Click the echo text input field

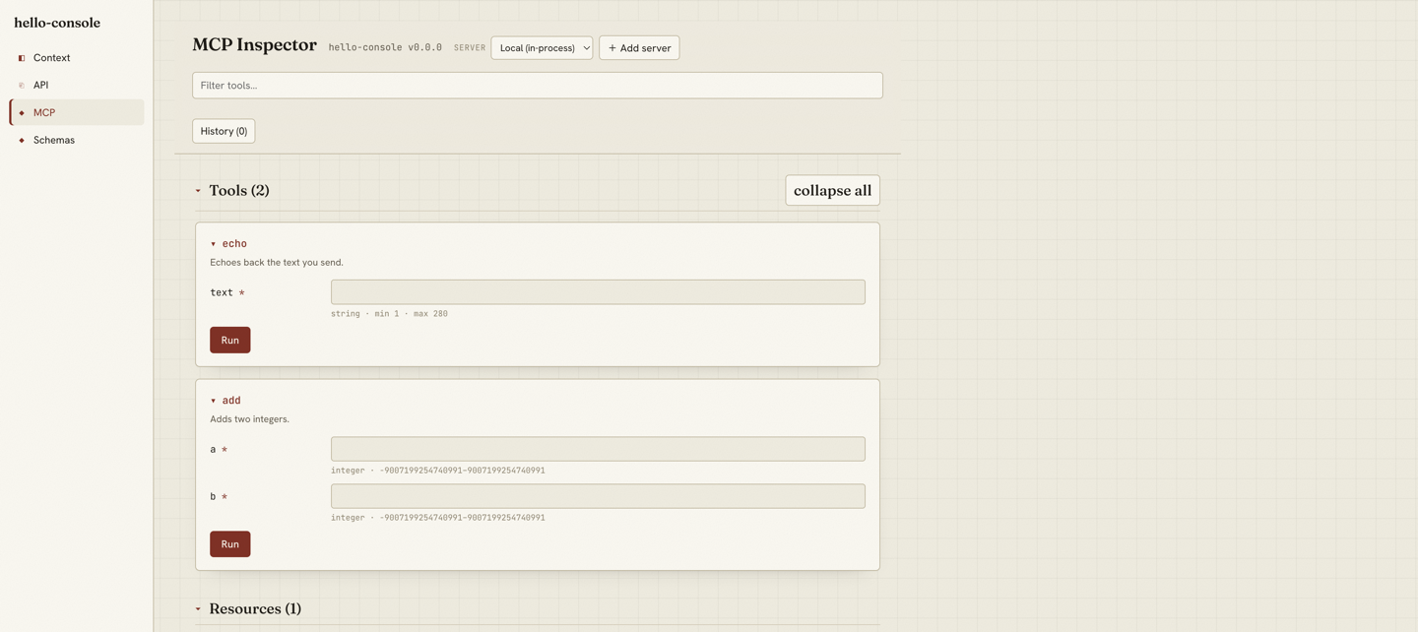(598, 292)
